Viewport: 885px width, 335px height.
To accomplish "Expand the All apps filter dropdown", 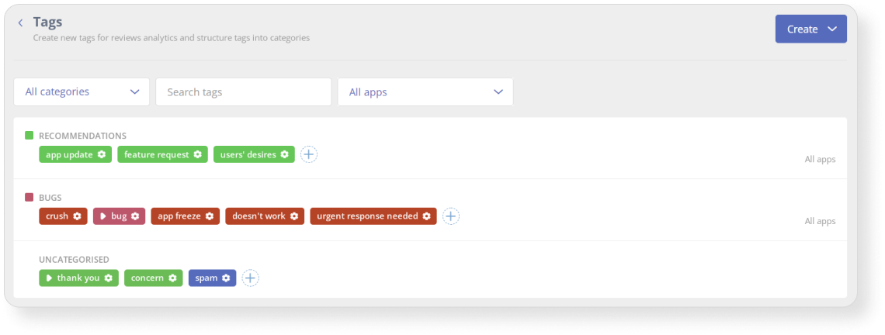I will click(425, 92).
